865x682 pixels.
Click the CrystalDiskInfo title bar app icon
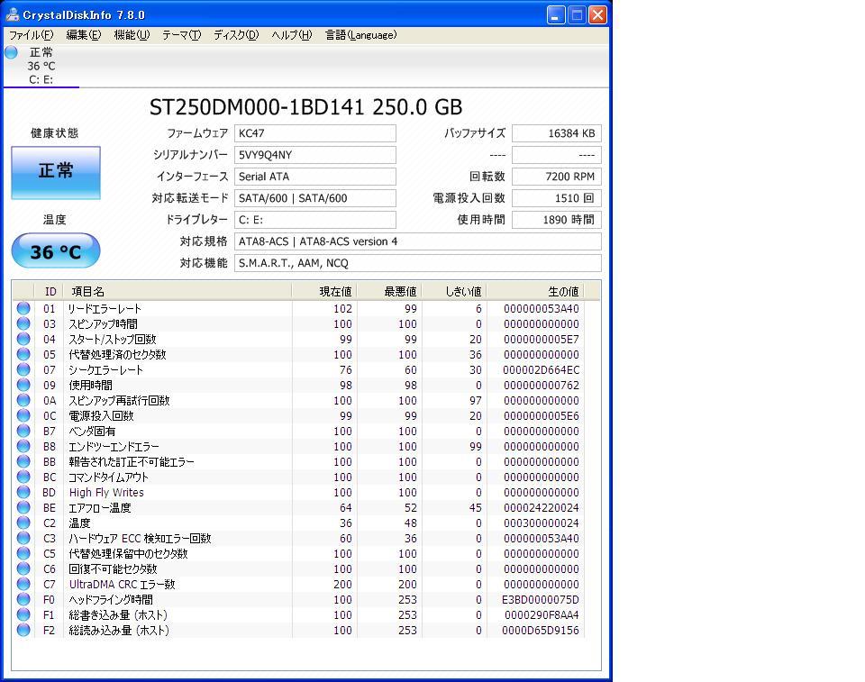pyautogui.click(x=12, y=14)
